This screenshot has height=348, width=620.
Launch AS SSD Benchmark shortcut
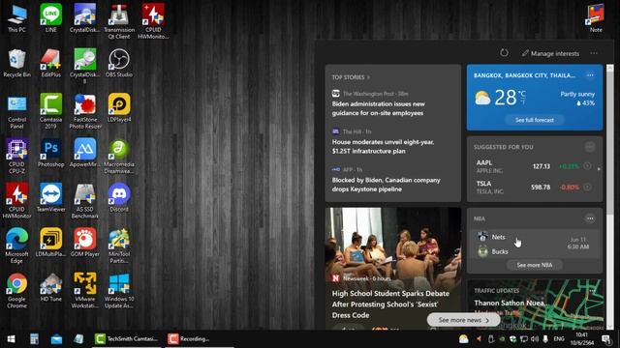pos(85,201)
